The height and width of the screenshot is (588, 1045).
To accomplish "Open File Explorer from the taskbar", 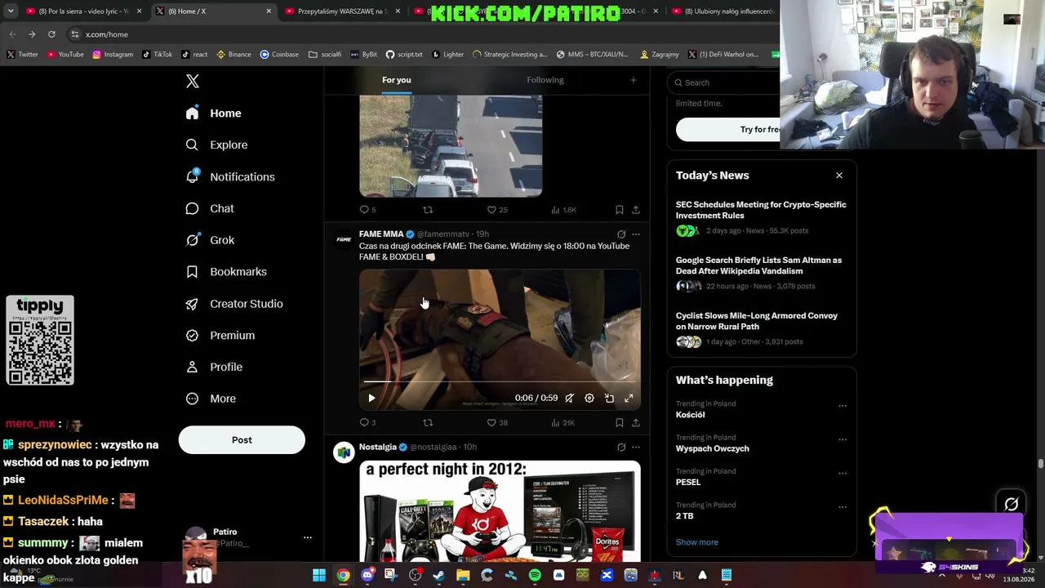I will tap(463, 575).
